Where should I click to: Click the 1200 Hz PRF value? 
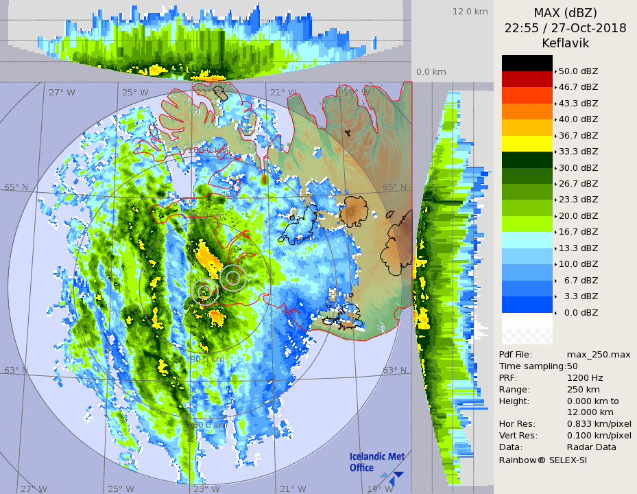point(585,377)
